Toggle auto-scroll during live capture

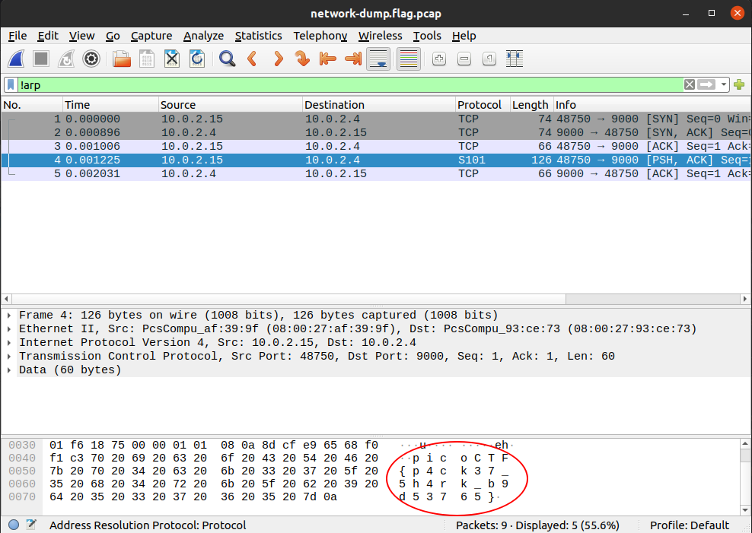tap(378, 59)
